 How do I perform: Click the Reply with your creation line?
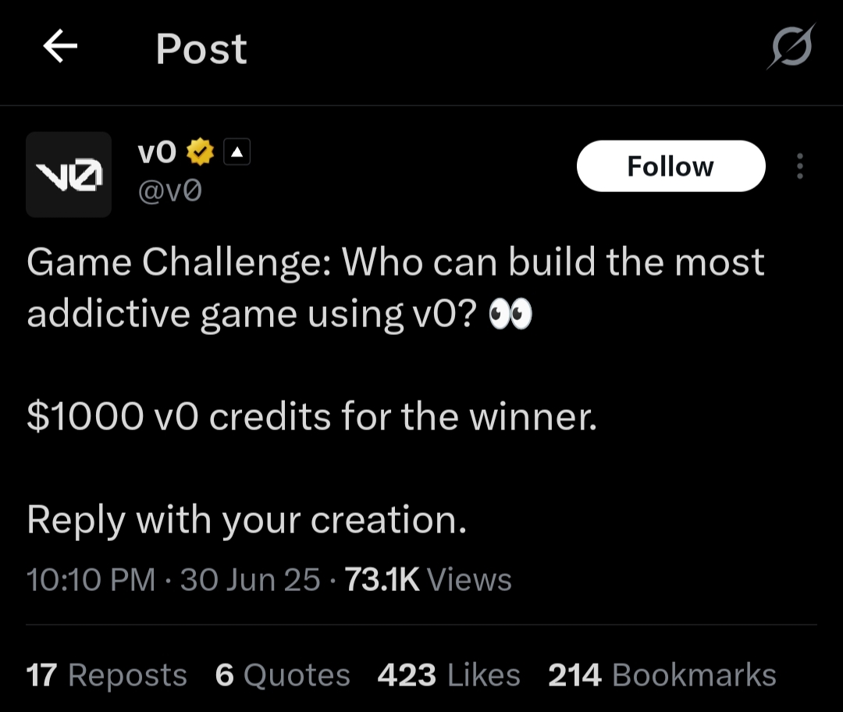point(247,519)
